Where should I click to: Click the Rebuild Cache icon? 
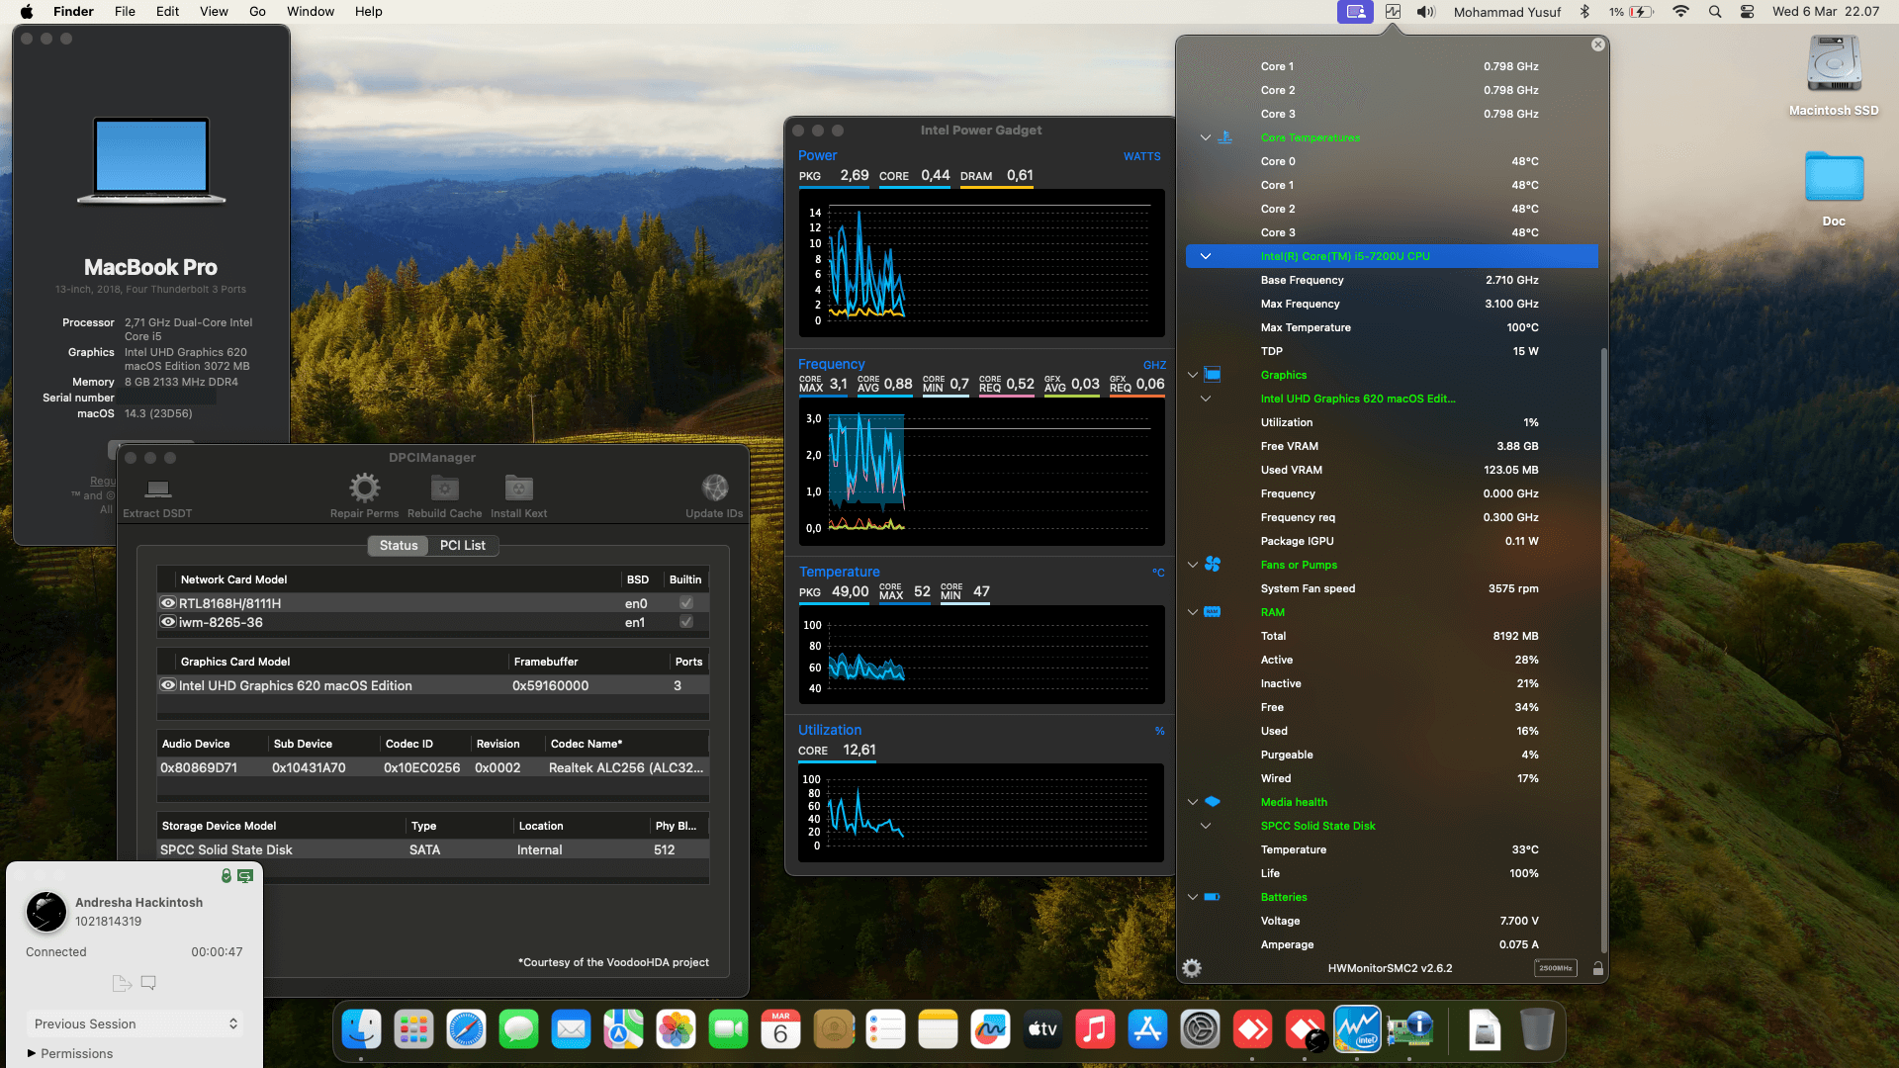point(444,488)
